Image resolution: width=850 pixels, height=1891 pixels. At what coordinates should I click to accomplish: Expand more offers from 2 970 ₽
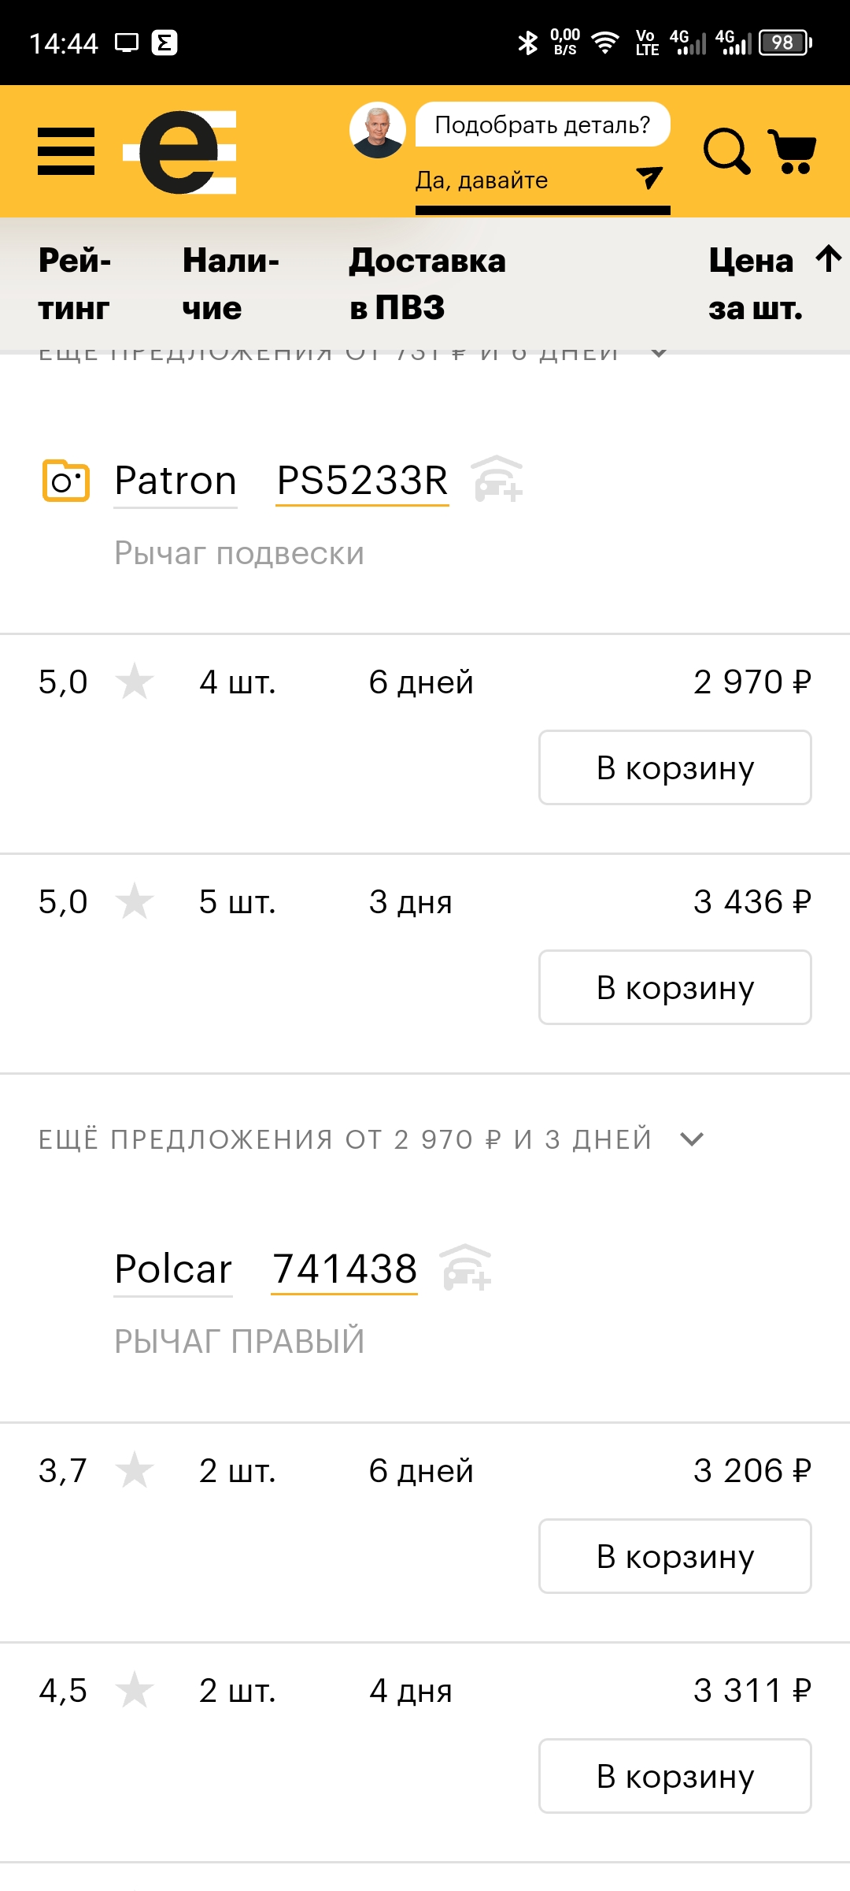tap(692, 1139)
